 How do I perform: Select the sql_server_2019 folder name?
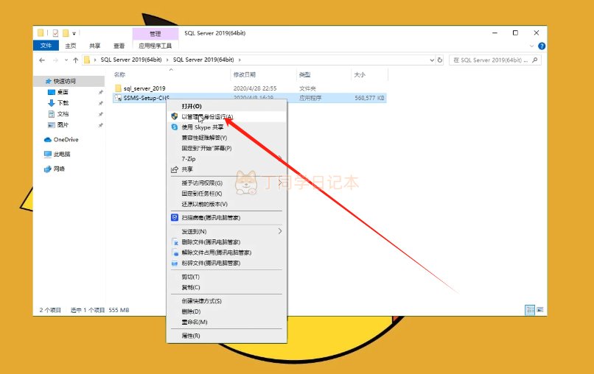point(144,88)
